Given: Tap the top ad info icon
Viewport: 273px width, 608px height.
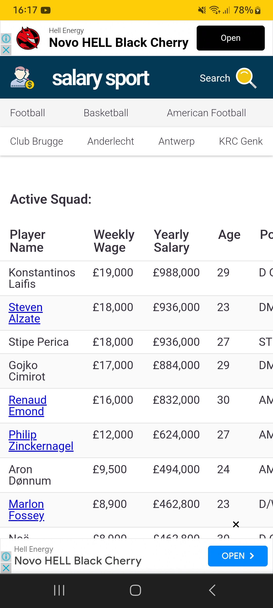Looking at the screenshot, I should 6,39.
